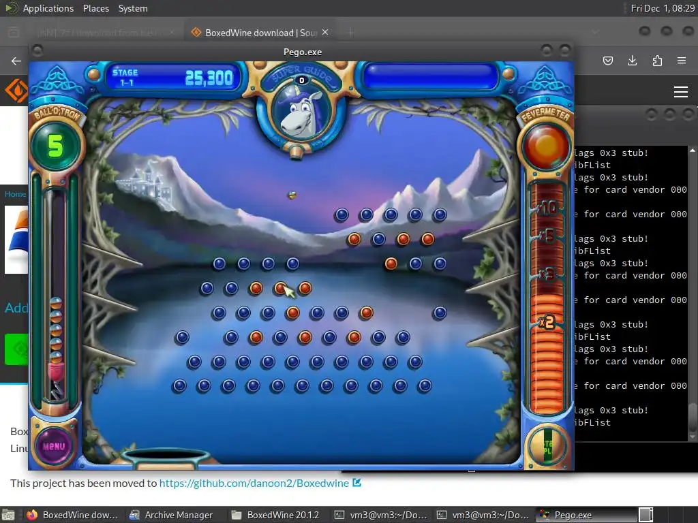Switch to second vm3@vm3 terminal taskbar item
Screen dimensions: 698x523
[x=483, y=515]
